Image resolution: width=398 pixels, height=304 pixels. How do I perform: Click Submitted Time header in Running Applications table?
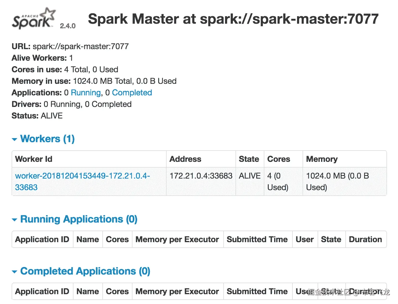point(258,239)
